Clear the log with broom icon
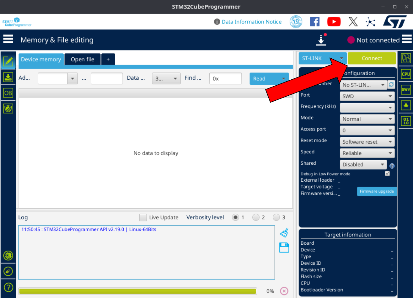This screenshot has height=298, width=413. point(284,233)
